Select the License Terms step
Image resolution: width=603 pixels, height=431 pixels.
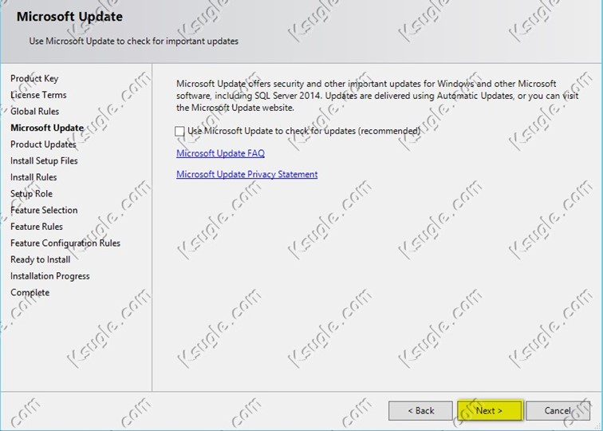38,95
